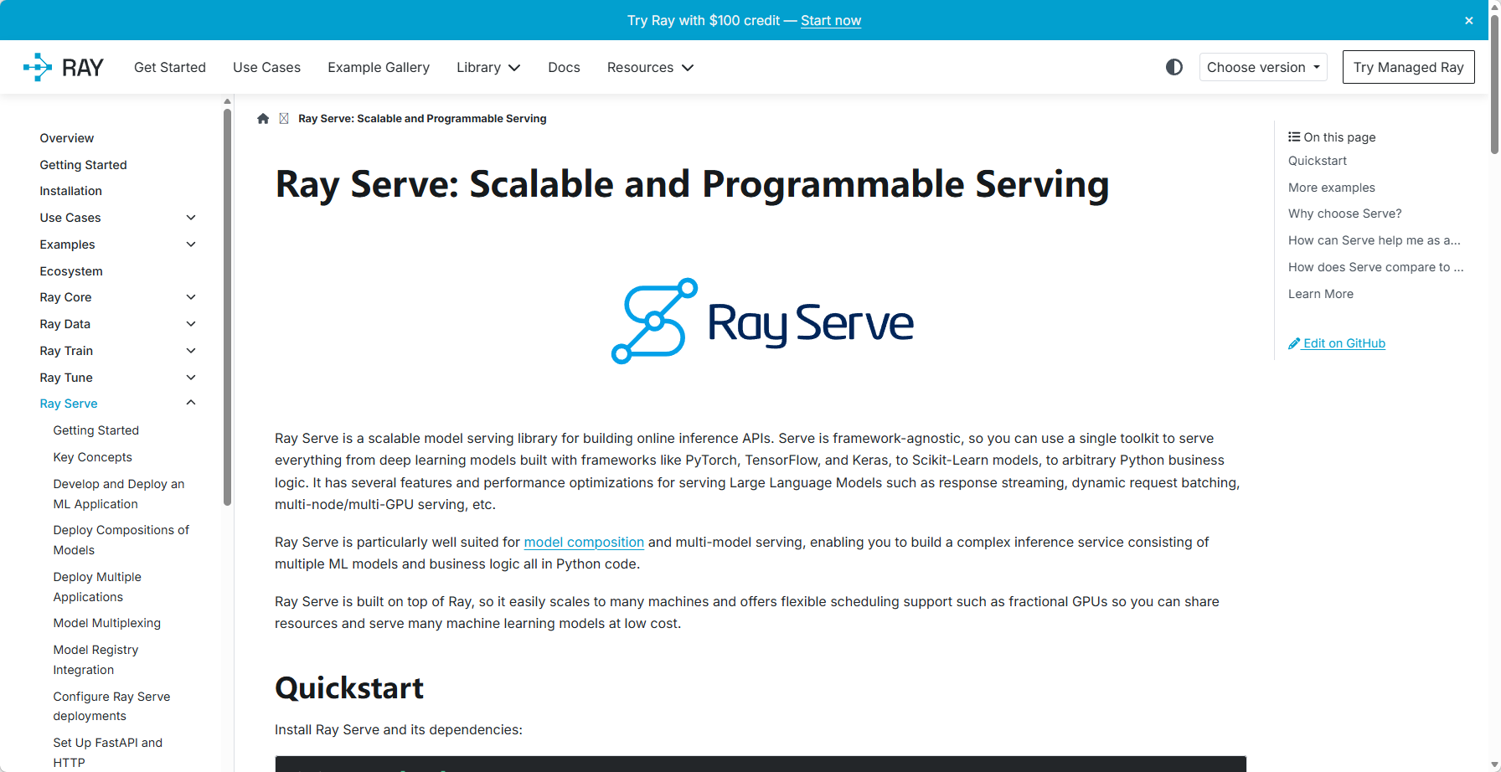The width and height of the screenshot is (1501, 772).
Task: Click the Ray Serve logo image
Action: [761, 322]
